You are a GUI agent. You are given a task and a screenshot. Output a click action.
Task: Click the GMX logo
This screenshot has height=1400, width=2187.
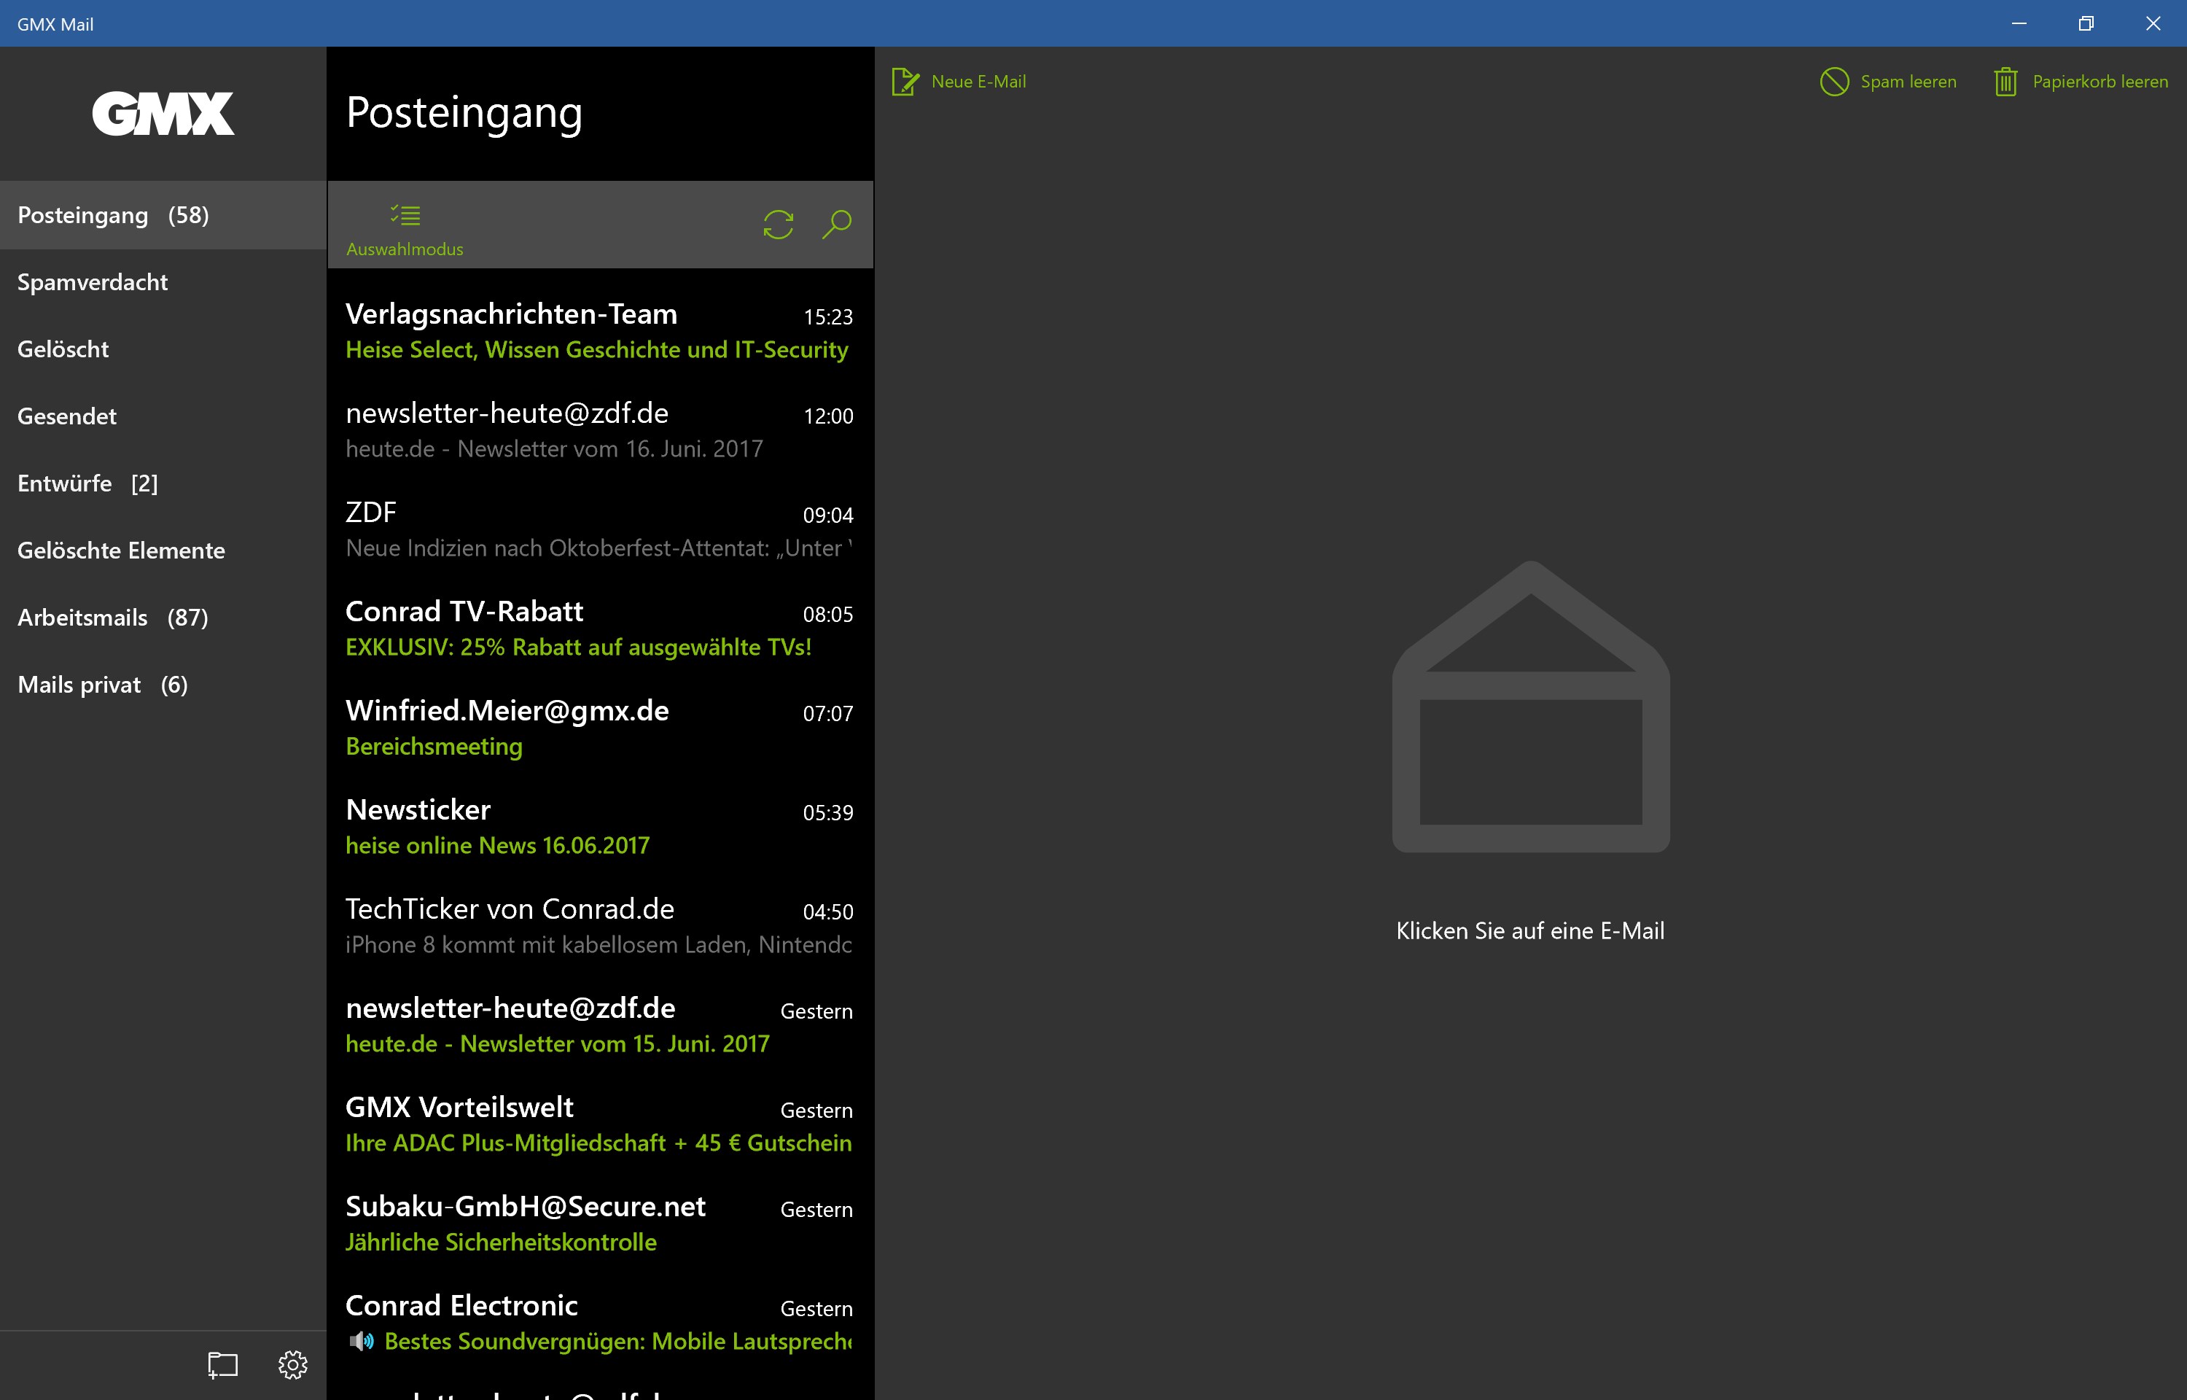[163, 114]
